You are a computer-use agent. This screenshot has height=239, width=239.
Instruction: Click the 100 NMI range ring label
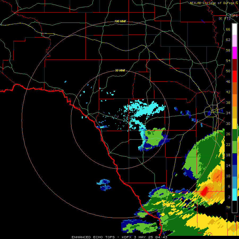tap(120, 21)
